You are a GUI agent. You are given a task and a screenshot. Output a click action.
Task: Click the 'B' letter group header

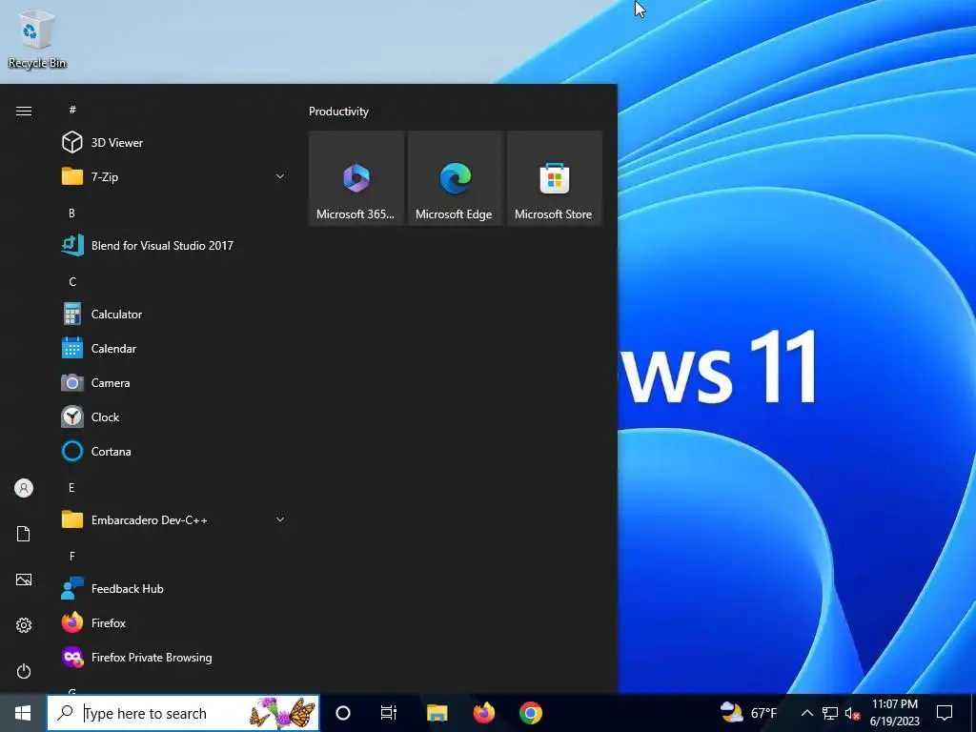71,213
